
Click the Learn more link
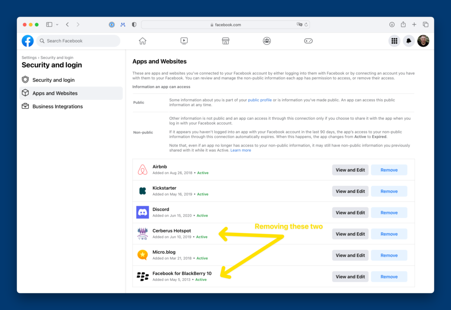tap(240, 150)
